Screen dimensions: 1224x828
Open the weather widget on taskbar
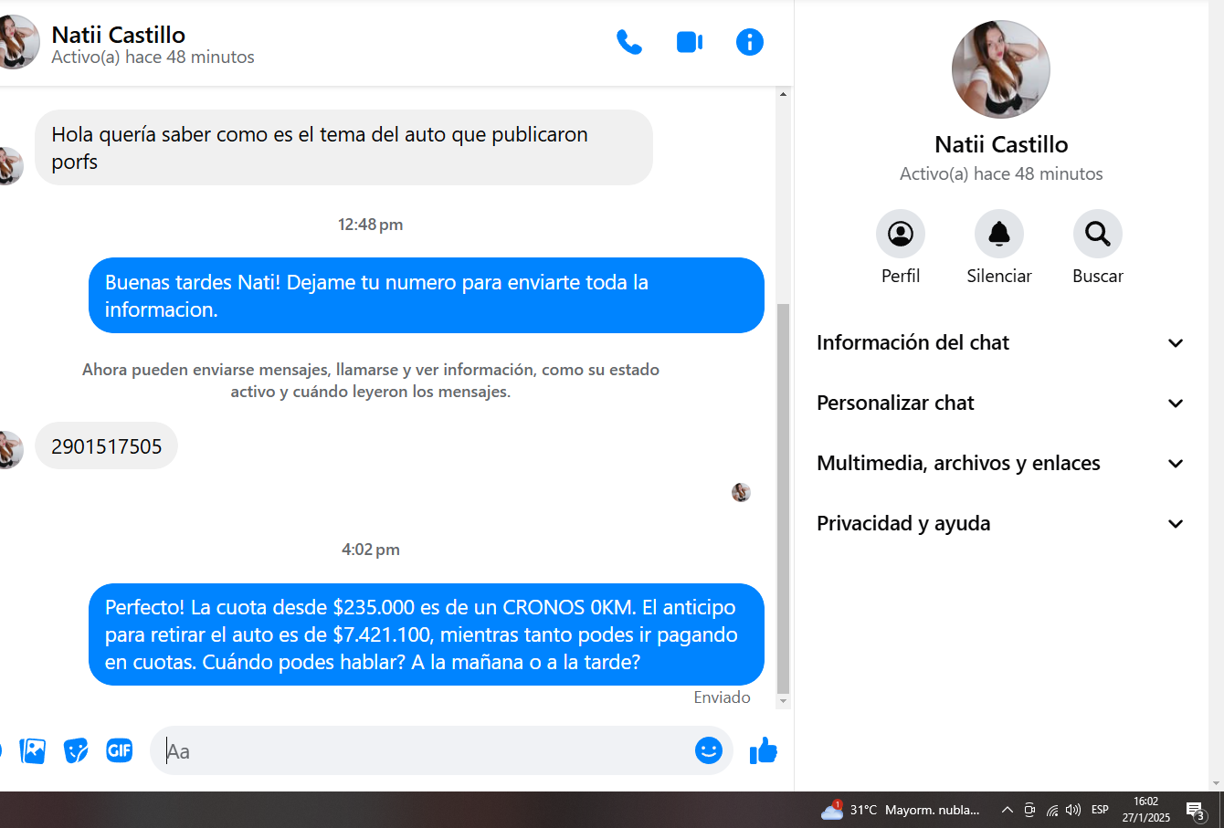(x=899, y=810)
